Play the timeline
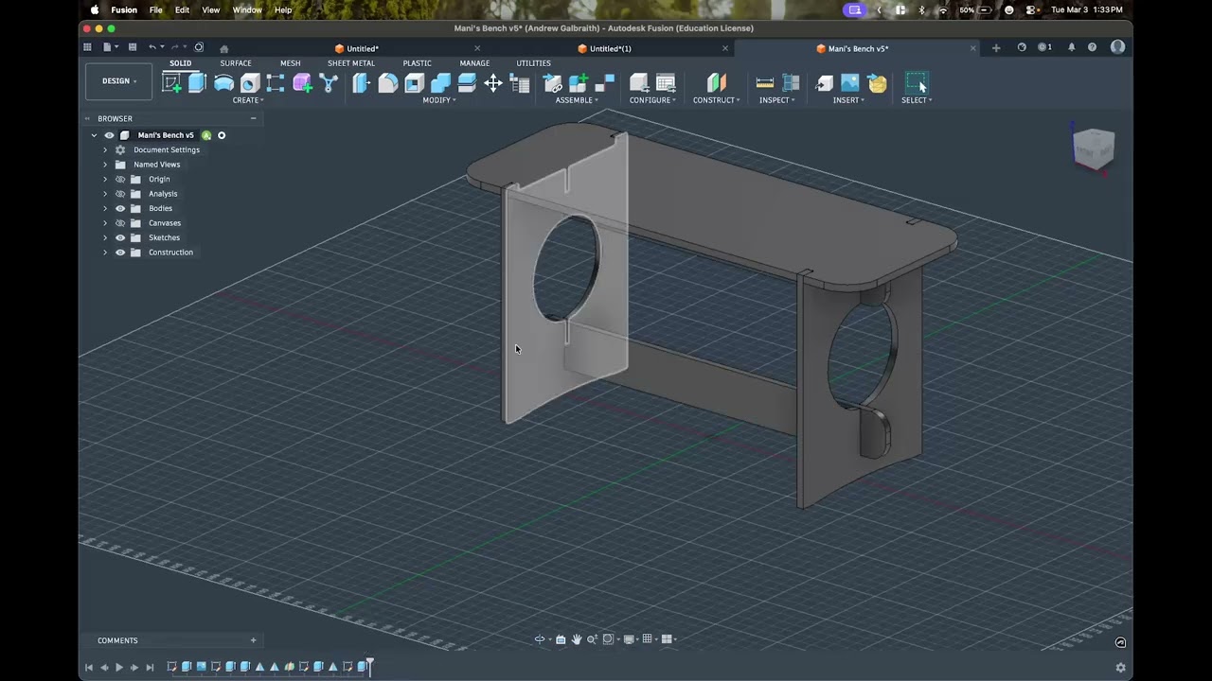This screenshot has width=1212, height=681. [118, 668]
